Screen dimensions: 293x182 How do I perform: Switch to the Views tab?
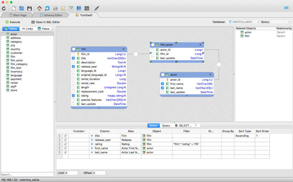[x=43, y=29]
